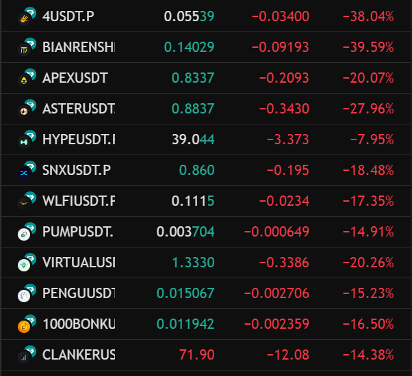Click the SNXUSDT.P change percent −18.48%

click(368, 170)
